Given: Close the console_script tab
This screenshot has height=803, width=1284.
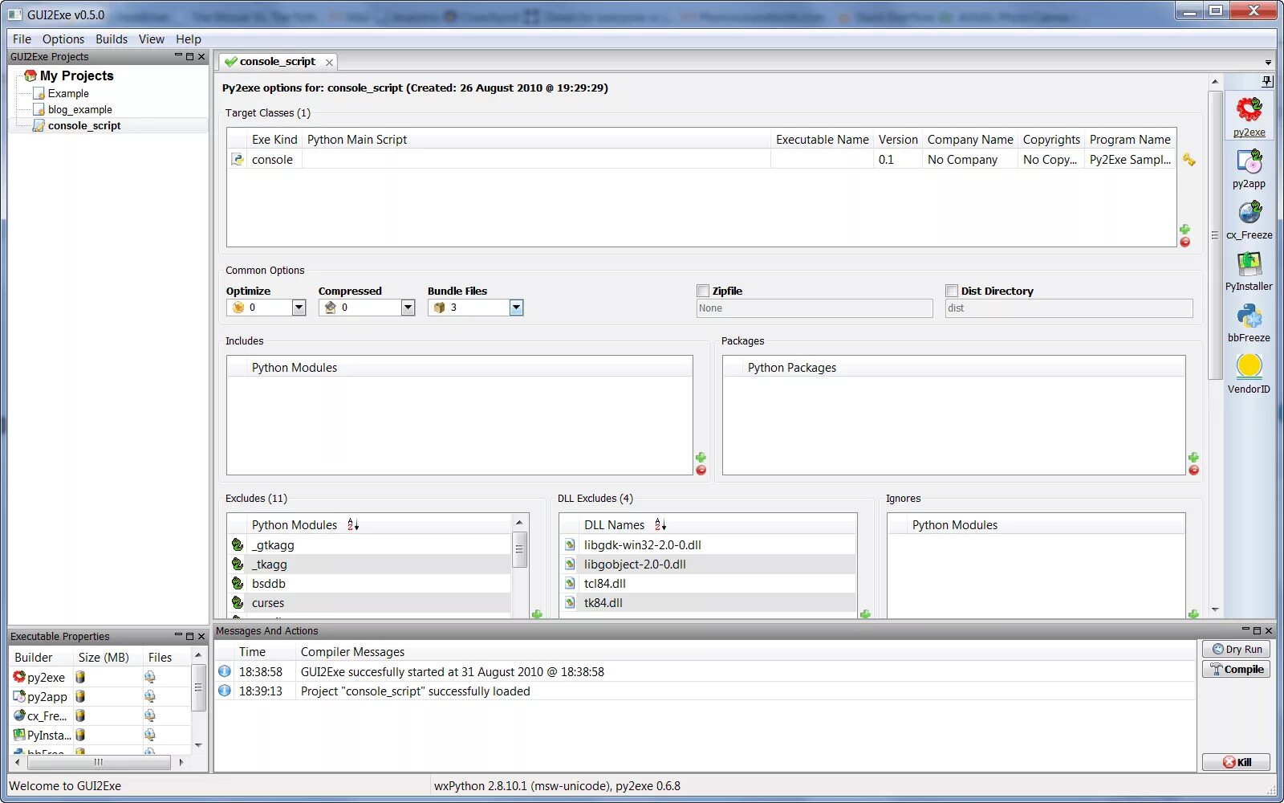Looking at the screenshot, I should pos(329,62).
